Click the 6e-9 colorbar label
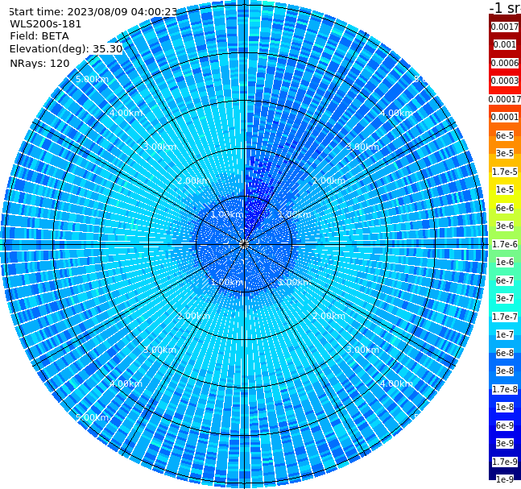Image resolution: width=521 pixels, height=489 pixels. 505,425
